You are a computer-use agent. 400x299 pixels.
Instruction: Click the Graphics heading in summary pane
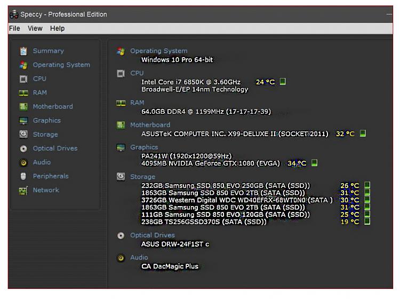(x=144, y=147)
